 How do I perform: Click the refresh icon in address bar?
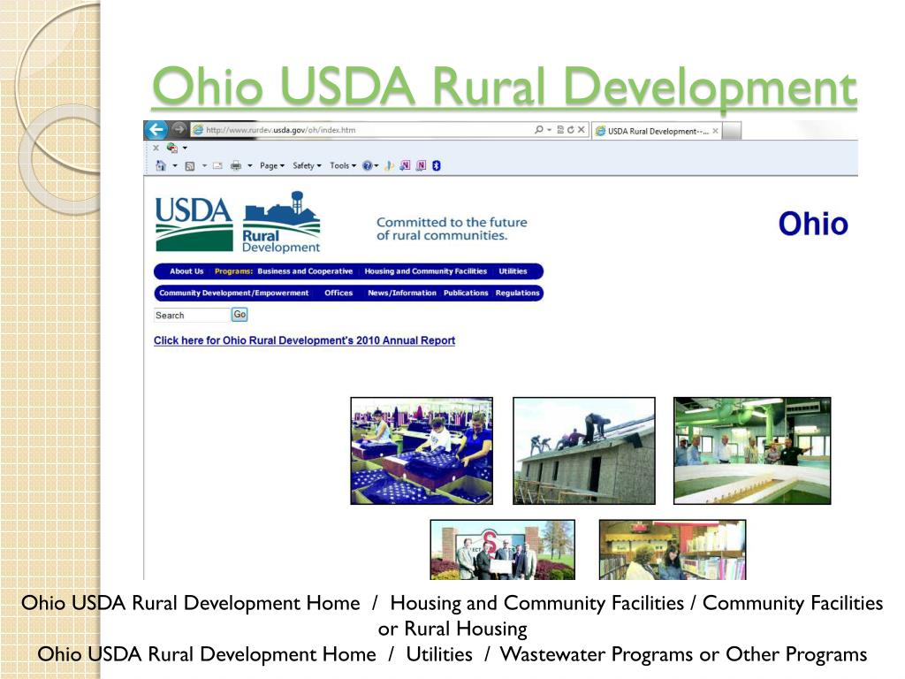tap(570, 130)
